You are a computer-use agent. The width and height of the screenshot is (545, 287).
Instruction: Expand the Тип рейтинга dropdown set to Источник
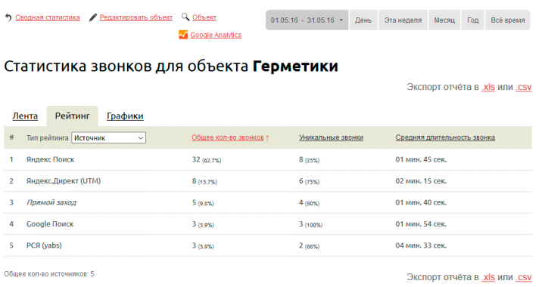(108, 137)
